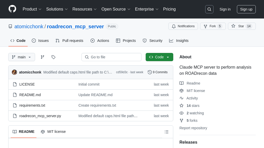
Task: Open the Issues tab
Action: click(x=40, y=41)
